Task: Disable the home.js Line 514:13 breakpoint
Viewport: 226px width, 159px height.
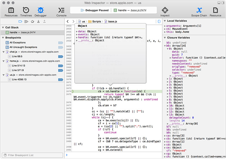Action: pyautogui.click(x=61, y=66)
